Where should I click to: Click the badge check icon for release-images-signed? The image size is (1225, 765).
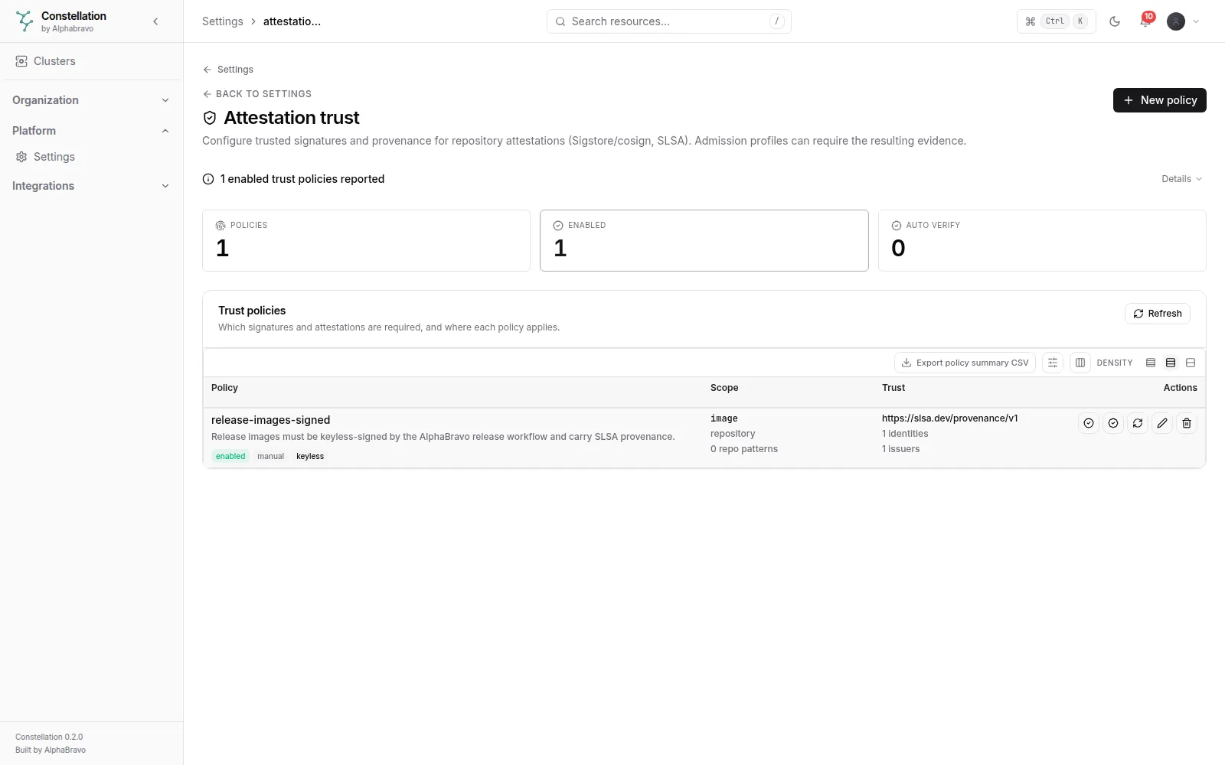pos(1113,423)
